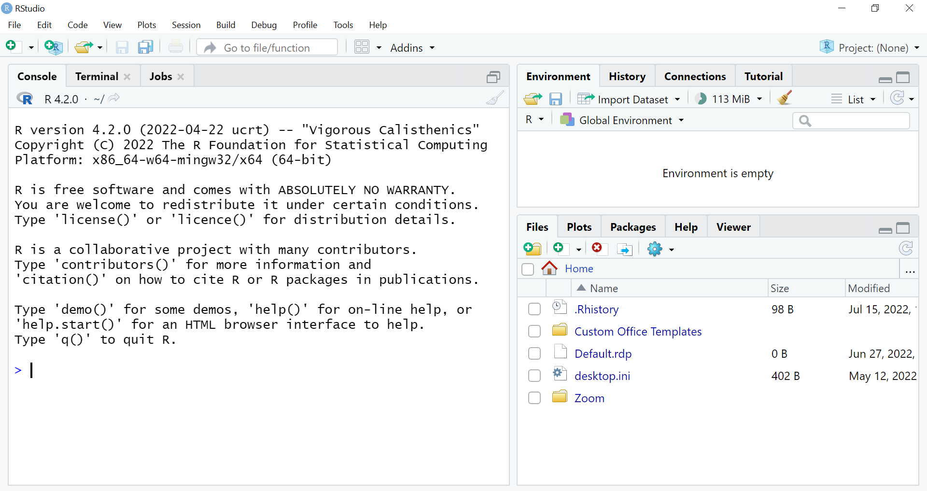Open the Zoom folder
Viewport: 927px width, 491px height.
click(589, 398)
